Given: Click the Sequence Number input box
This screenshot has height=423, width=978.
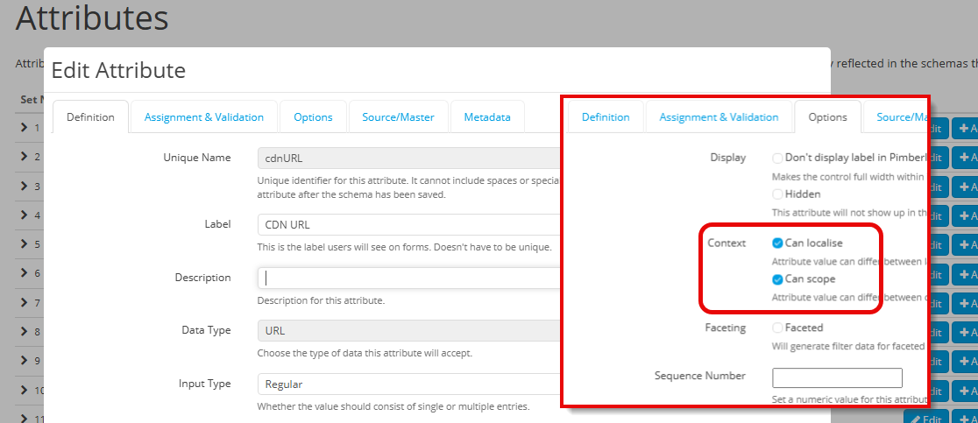Looking at the screenshot, I should click(x=836, y=377).
